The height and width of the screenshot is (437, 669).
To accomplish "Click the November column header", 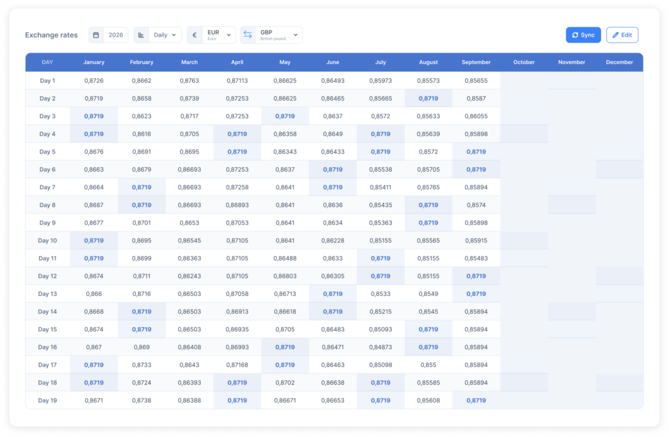I will pos(572,62).
